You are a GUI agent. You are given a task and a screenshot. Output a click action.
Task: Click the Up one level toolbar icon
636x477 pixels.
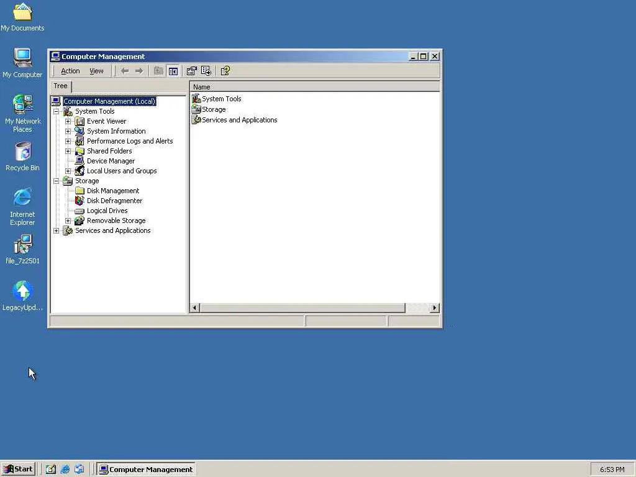coord(158,71)
